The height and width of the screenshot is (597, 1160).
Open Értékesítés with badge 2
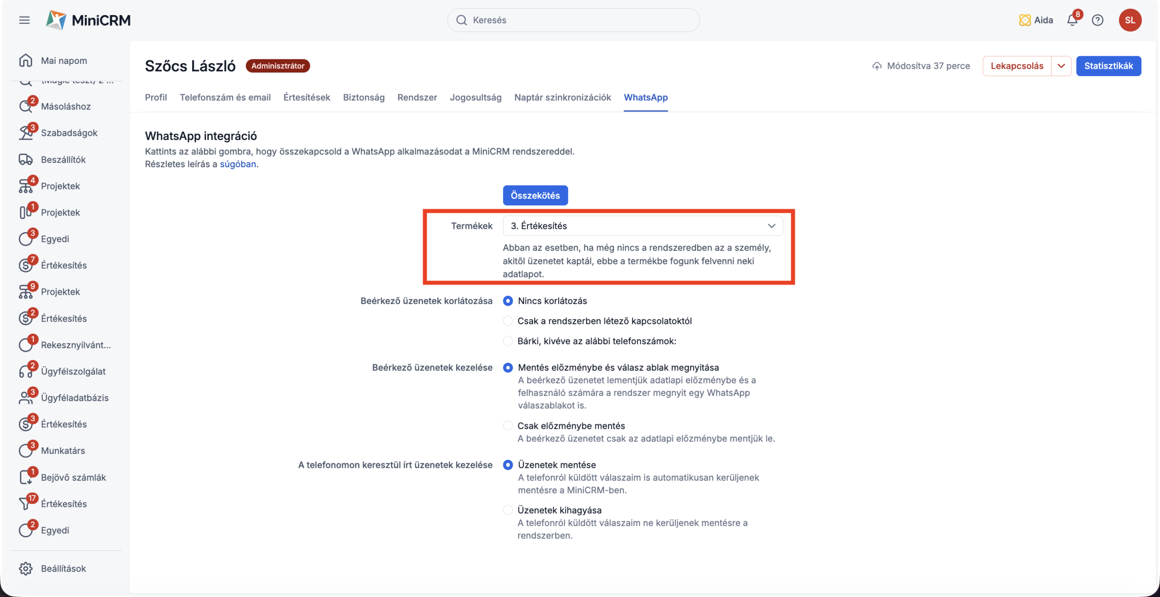coord(64,318)
